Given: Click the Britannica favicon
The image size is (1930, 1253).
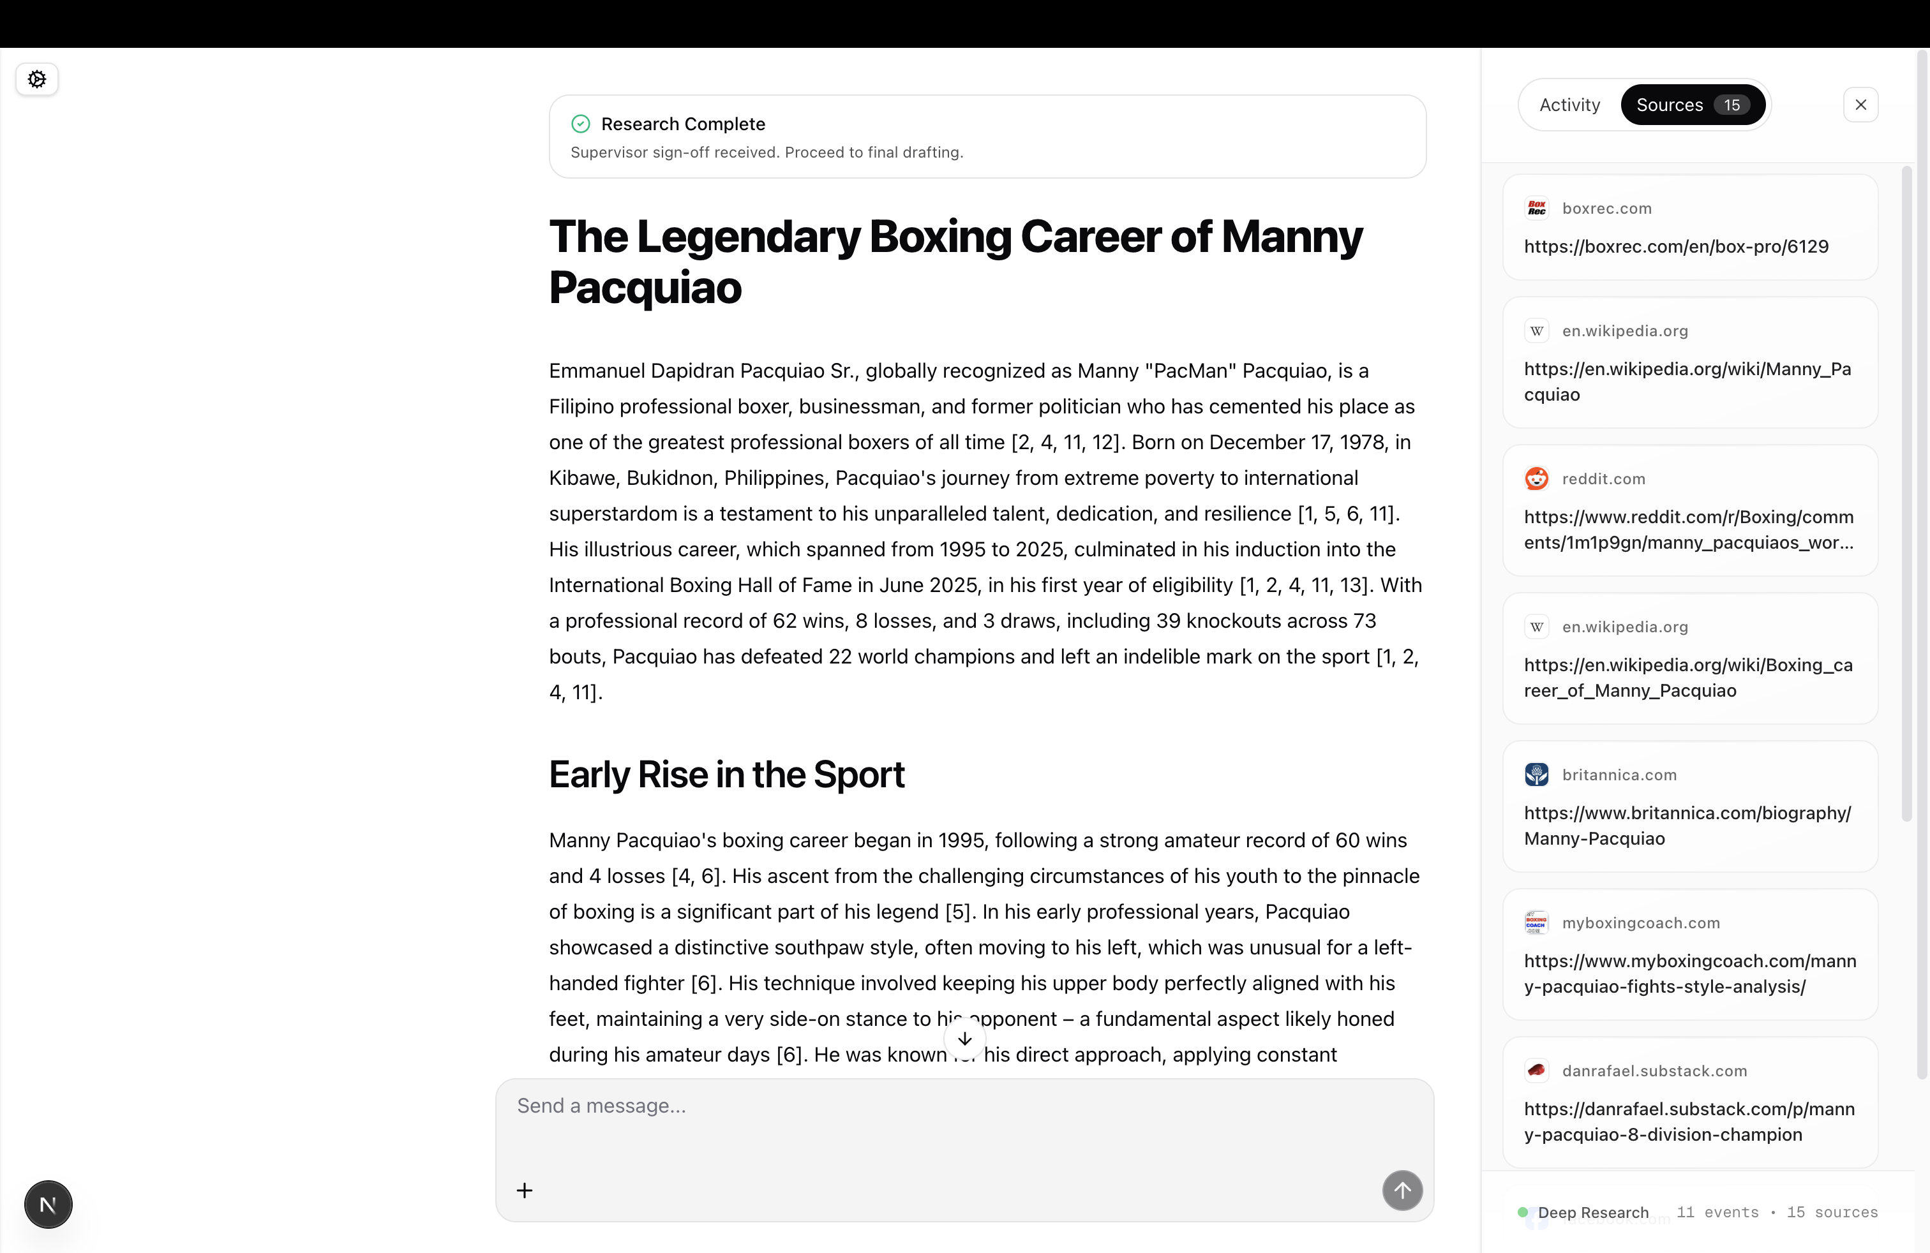Looking at the screenshot, I should [x=1536, y=774].
